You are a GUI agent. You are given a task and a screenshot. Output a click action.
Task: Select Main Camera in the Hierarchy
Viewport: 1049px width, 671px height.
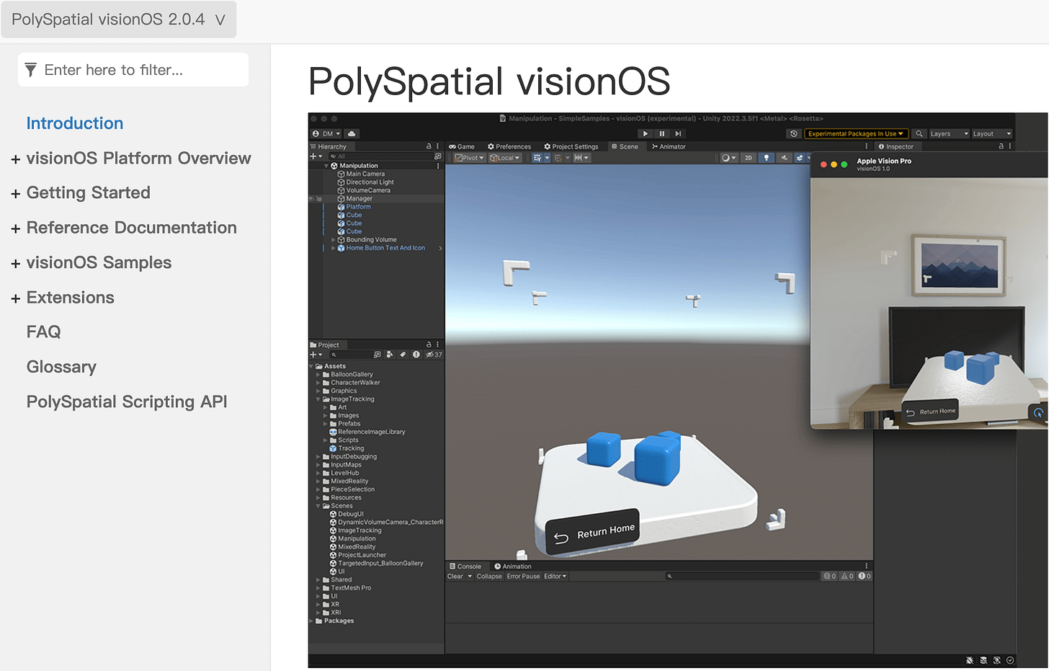click(360, 174)
